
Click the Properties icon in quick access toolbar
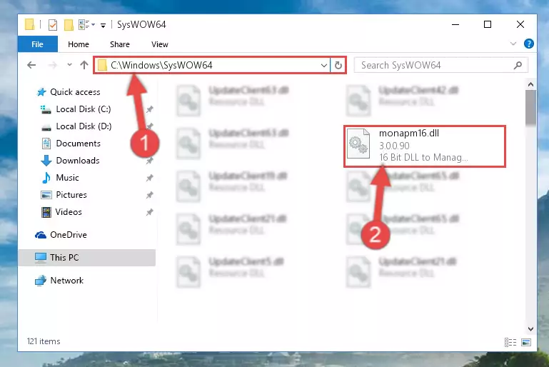[x=53, y=25]
